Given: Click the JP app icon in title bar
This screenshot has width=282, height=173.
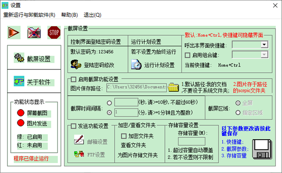Looking at the screenshot, I should tap(5, 6).
